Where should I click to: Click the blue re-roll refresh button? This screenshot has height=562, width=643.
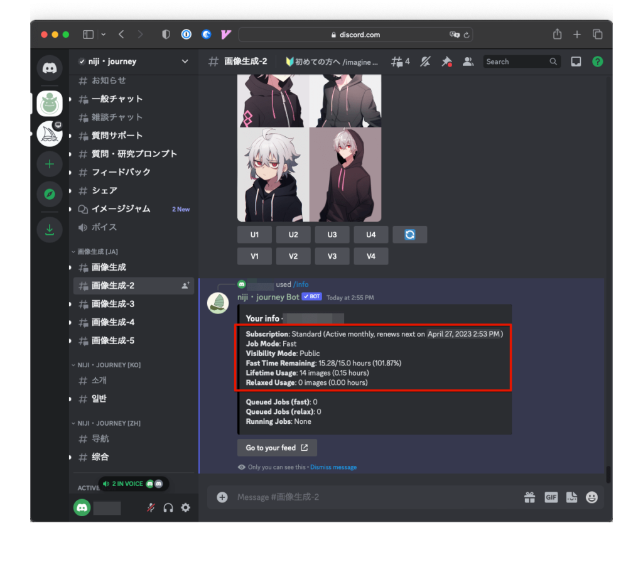(410, 235)
